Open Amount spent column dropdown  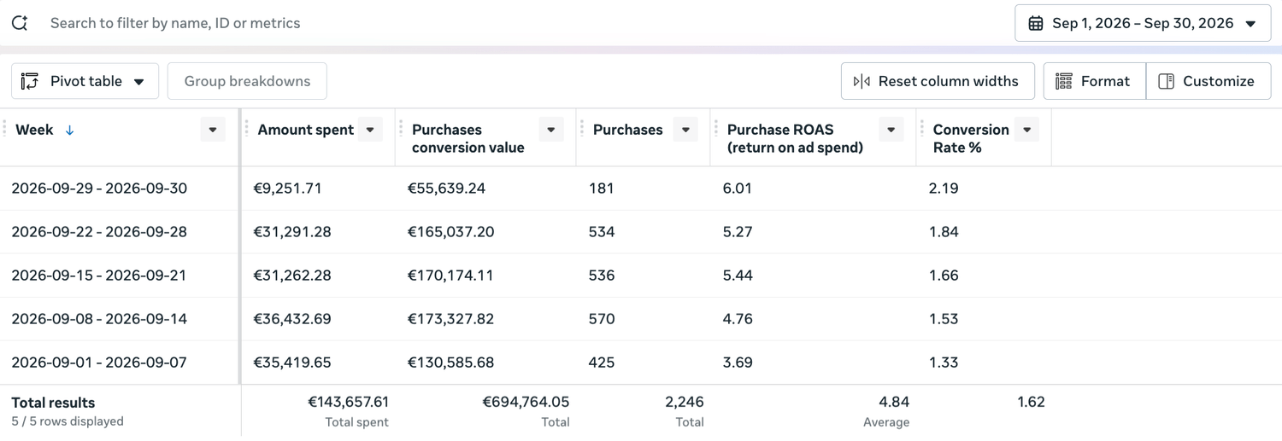click(370, 130)
